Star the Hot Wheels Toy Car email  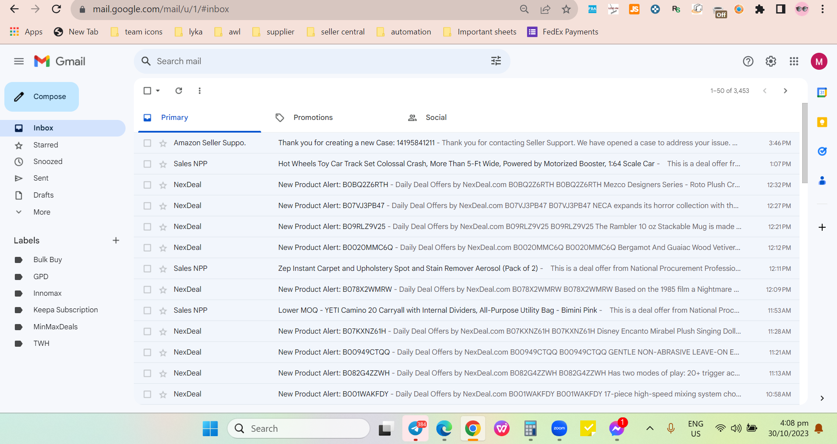(x=163, y=164)
